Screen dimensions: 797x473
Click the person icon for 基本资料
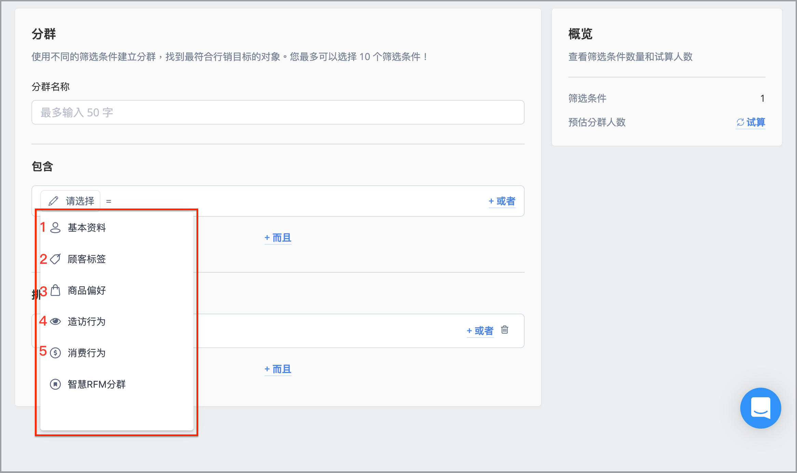[55, 228]
